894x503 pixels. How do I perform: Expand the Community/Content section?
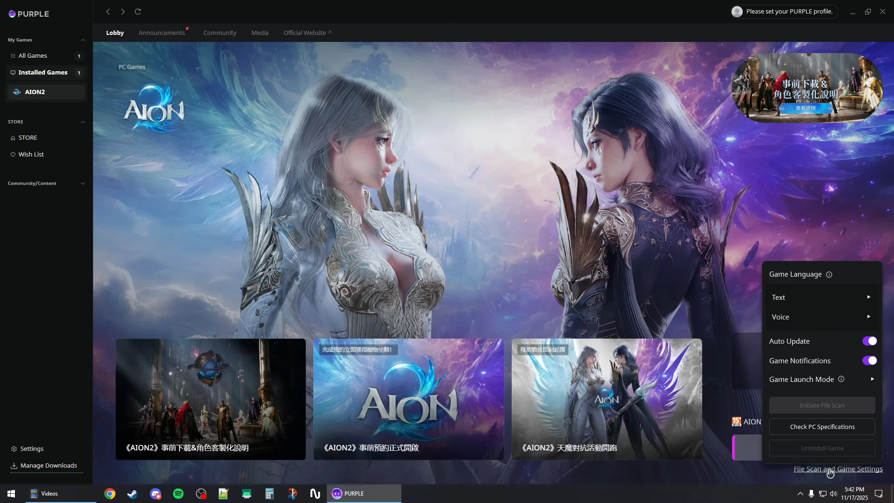[x=83, y=184]
